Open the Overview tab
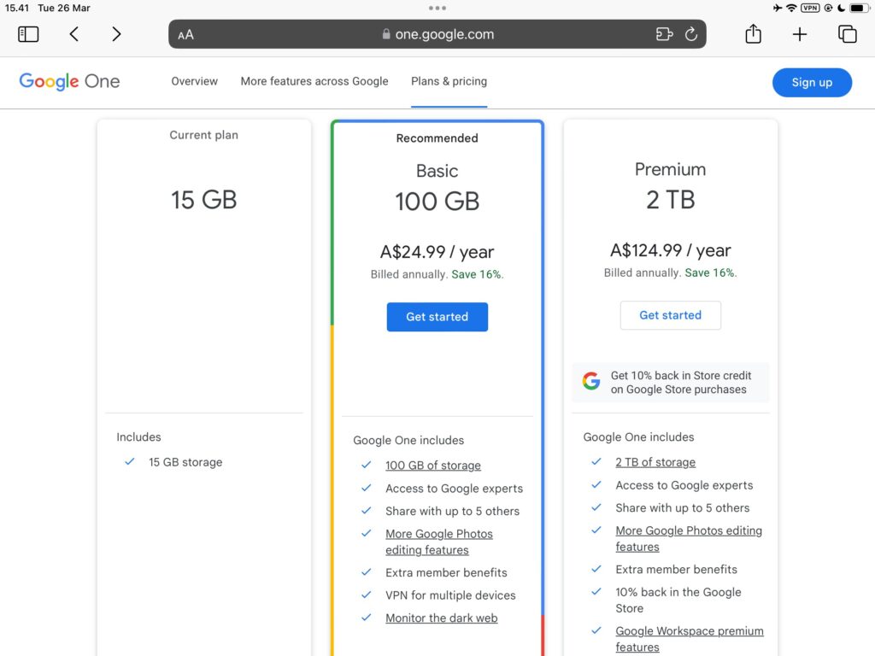The height and width of the screenshot is (656, 875). coord(194,81)
